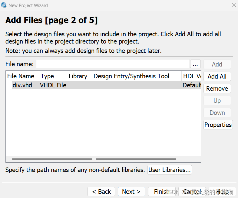Open Properties for the selected file
Image resolution: width=238 pixels, height=198 pixels.
click(218, 125)
